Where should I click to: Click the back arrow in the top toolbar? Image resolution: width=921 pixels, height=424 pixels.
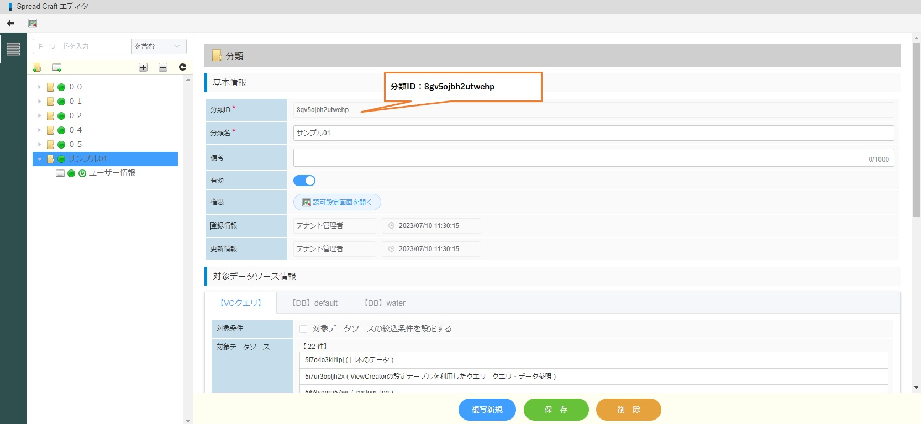point(10,23)
